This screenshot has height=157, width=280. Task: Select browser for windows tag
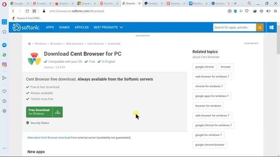click(208, 106)
